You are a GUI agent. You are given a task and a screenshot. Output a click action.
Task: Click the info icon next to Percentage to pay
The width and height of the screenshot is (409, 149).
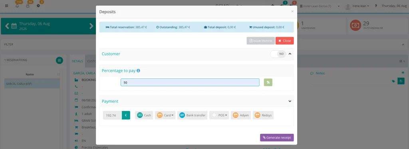[138, 70]
